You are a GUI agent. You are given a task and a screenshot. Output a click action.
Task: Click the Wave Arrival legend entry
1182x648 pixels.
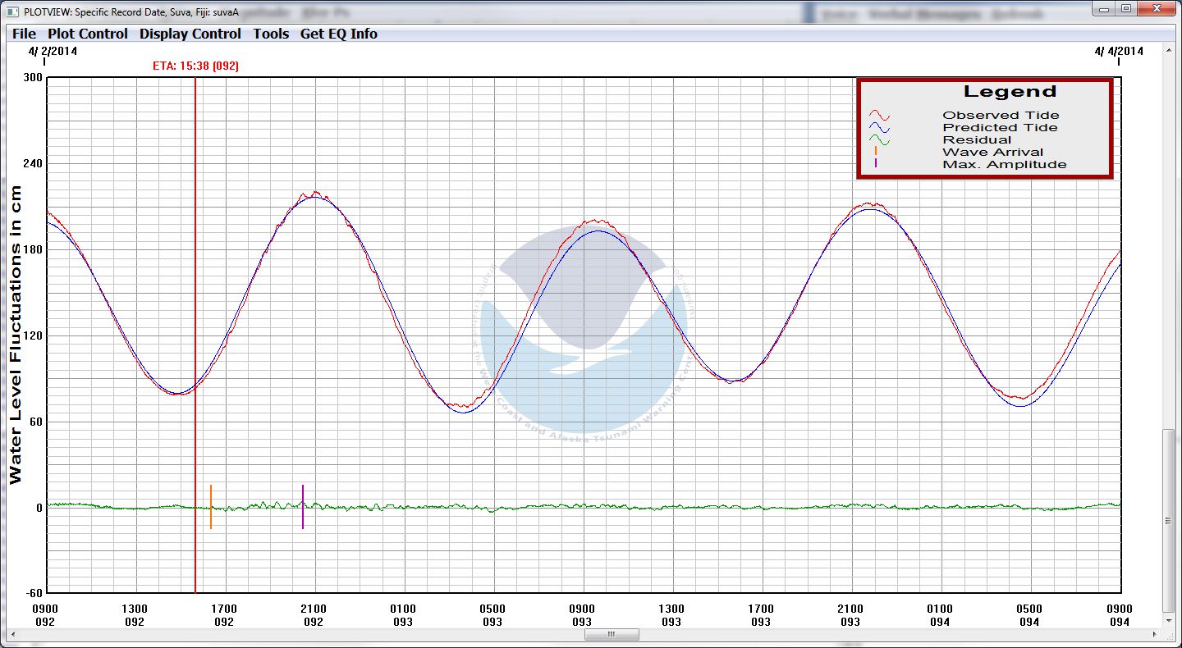(993, 153)
